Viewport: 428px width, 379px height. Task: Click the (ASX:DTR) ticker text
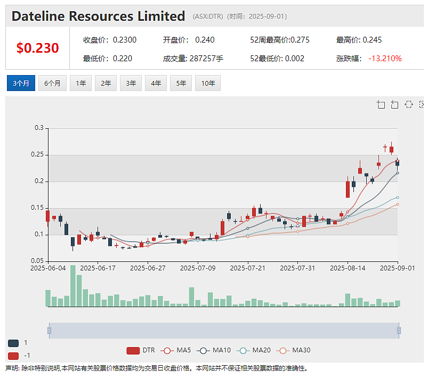(208, 17)
